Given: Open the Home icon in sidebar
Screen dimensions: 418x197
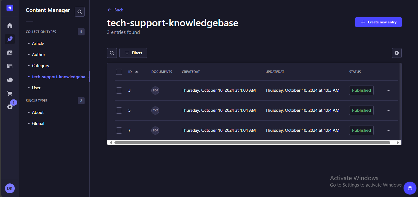Looking at the screenshot, I should click(x=10, y=26).
